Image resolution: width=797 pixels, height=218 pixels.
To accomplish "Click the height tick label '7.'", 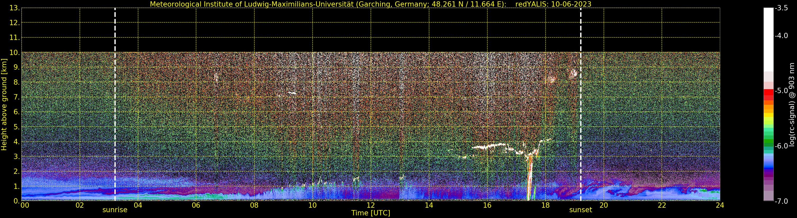I will tap(17, 97).
